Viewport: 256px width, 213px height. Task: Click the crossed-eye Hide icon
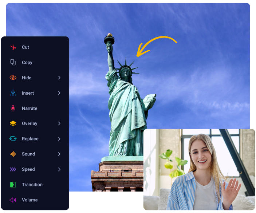pyautogui.click(x=13, y=78)
